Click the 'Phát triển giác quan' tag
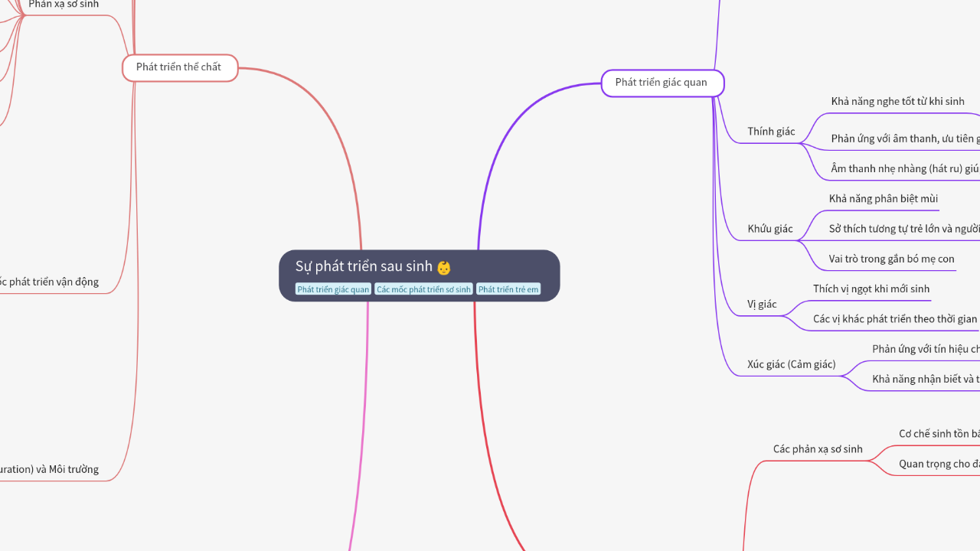The image size is (980, 551). [333, 289]
